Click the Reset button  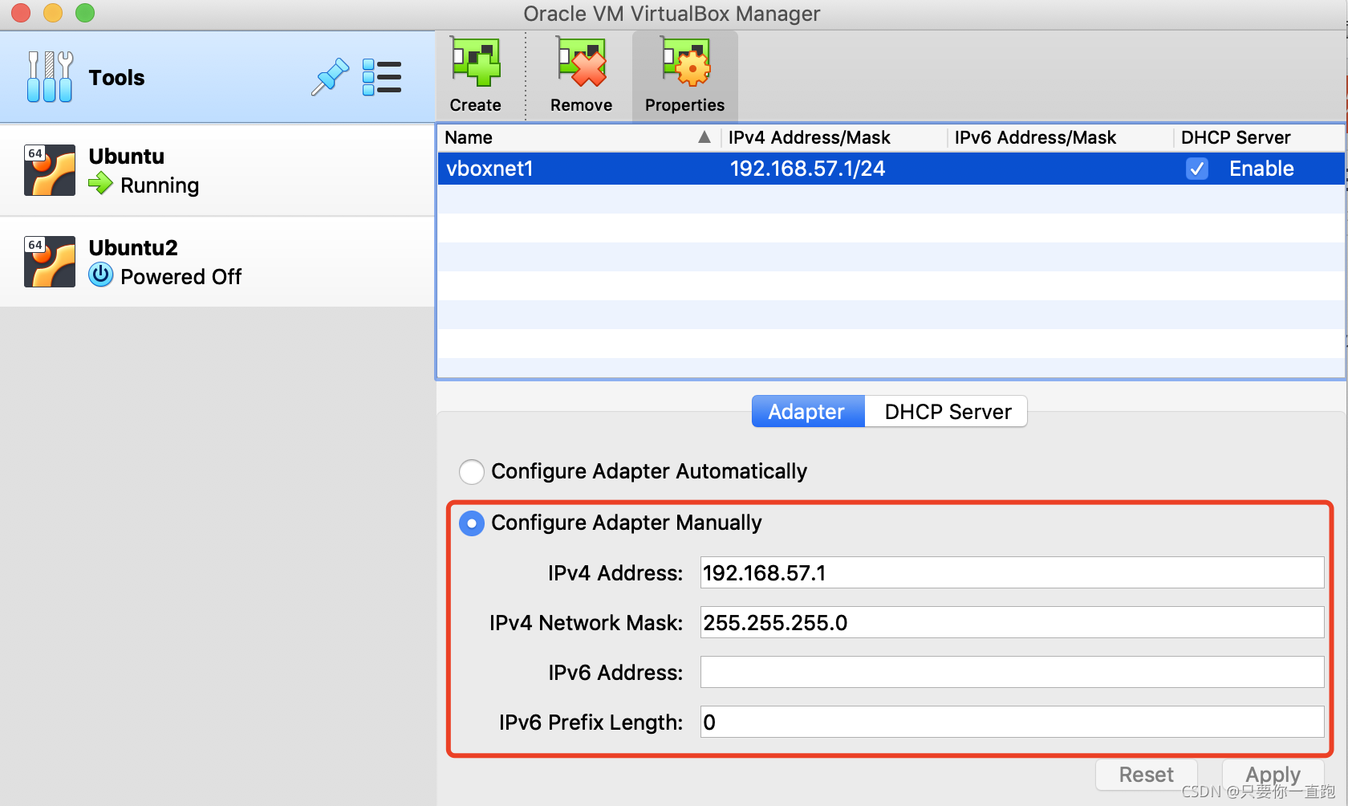(1147, 775)
